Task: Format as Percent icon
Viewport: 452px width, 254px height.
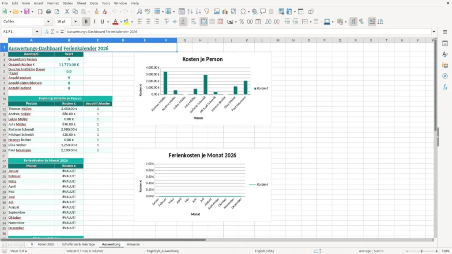Action: tap(241, 22)
